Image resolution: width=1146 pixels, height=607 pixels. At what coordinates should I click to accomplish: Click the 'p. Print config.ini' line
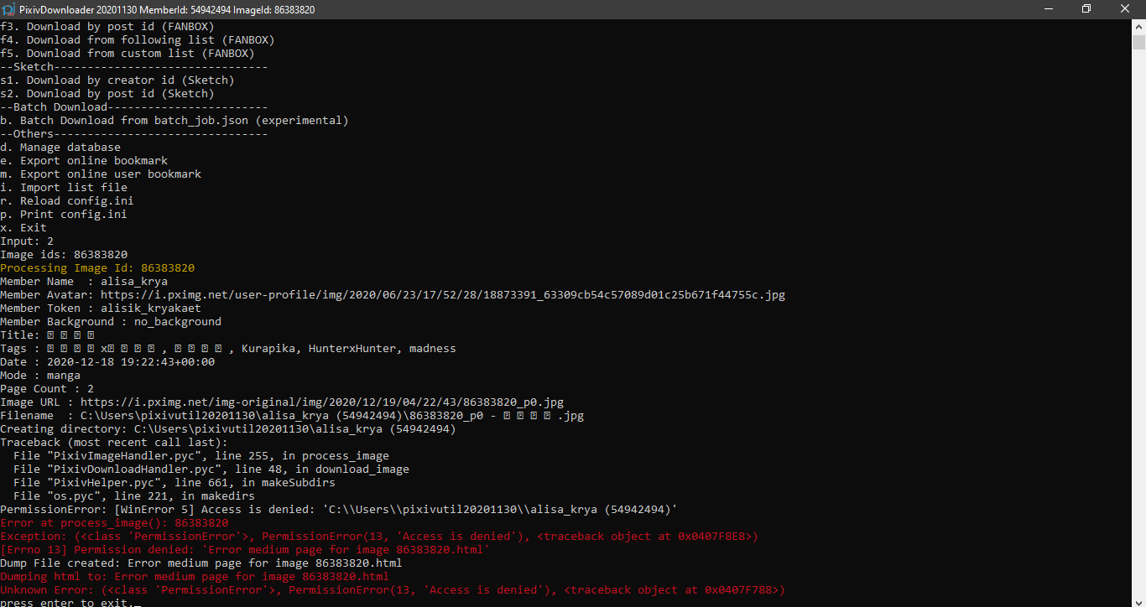64,215
